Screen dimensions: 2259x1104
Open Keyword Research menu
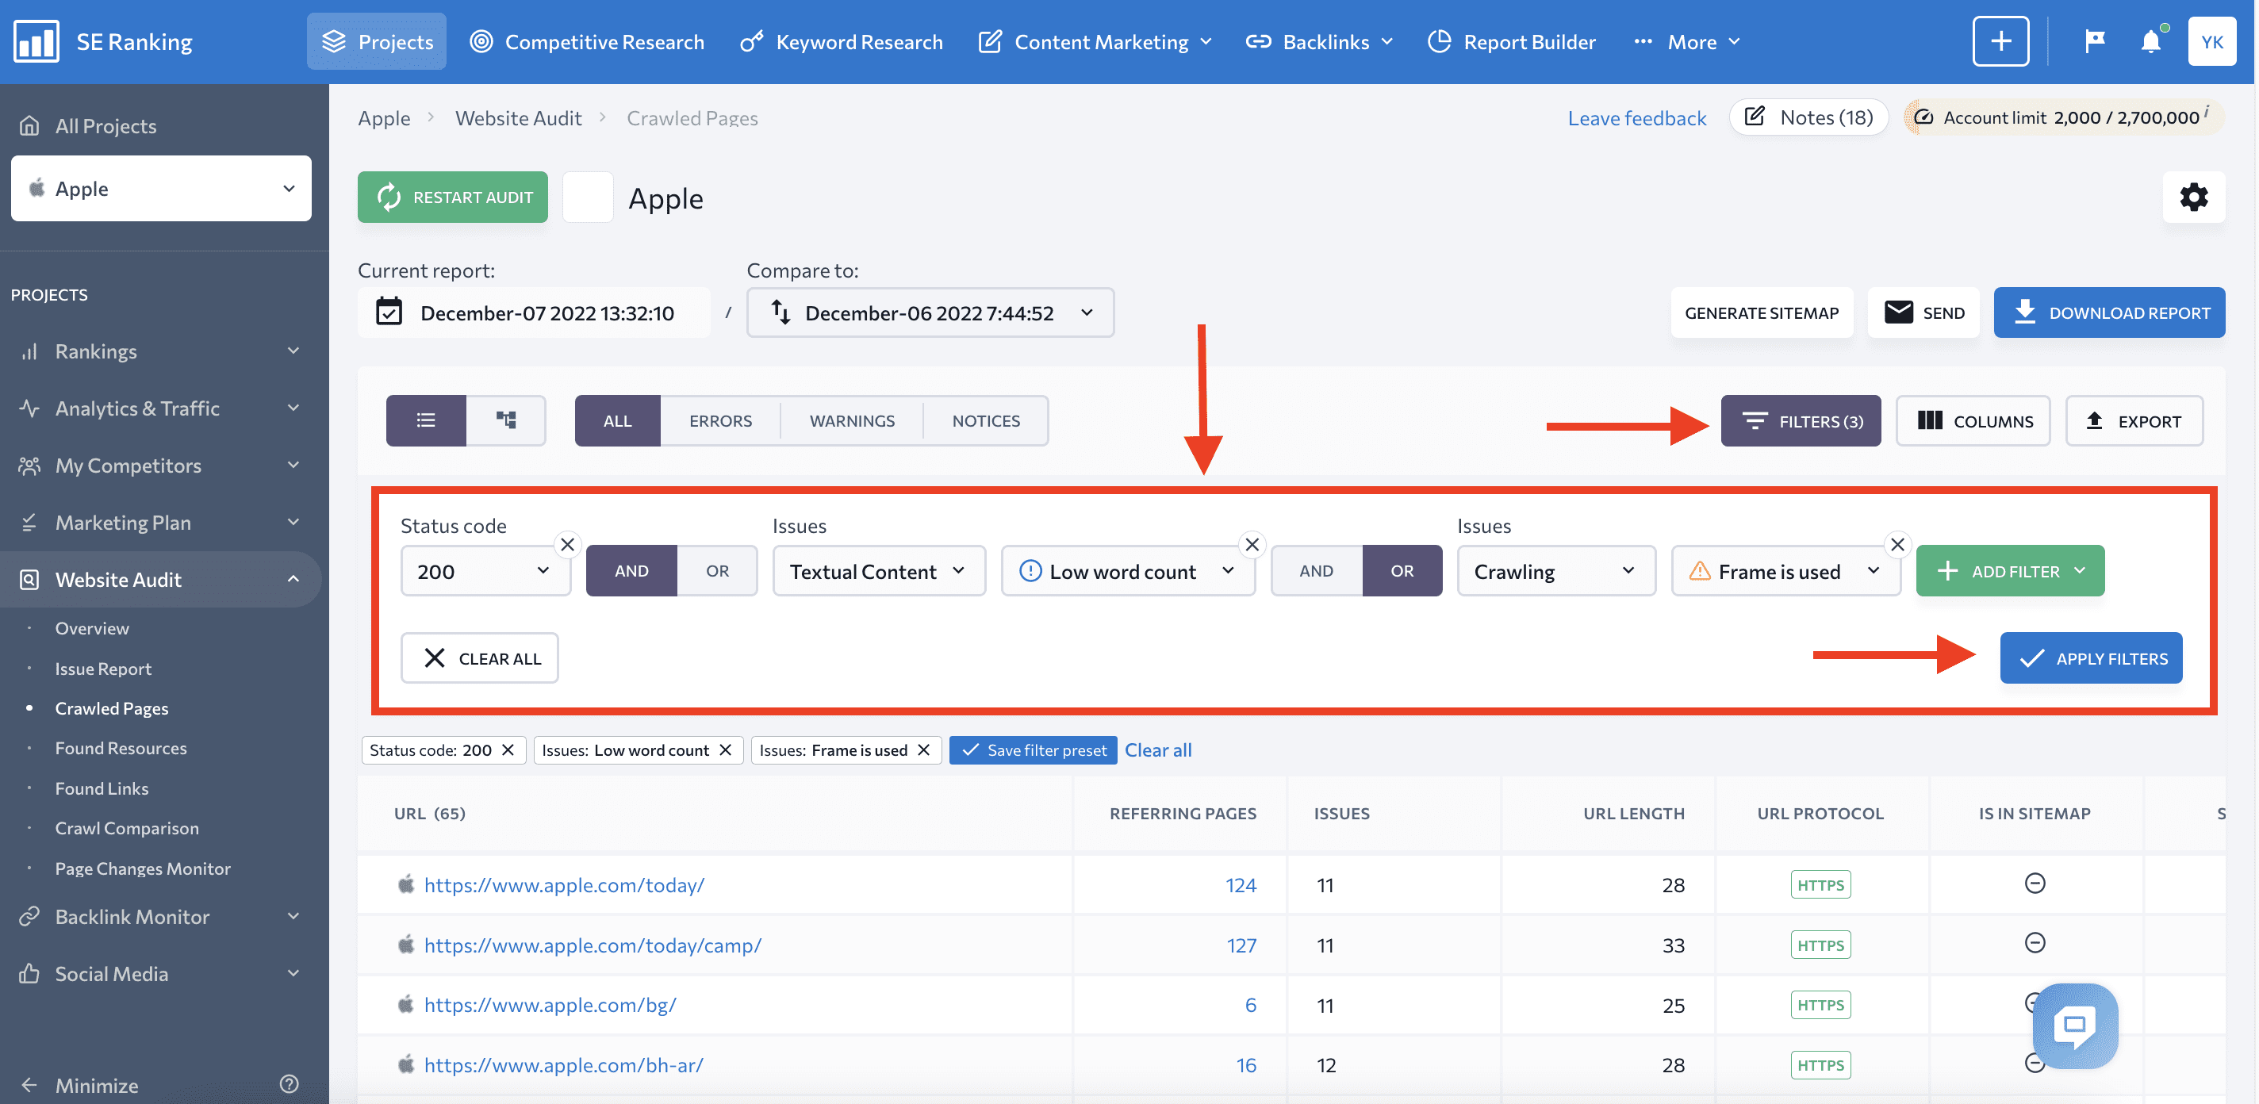click(841, 41)
